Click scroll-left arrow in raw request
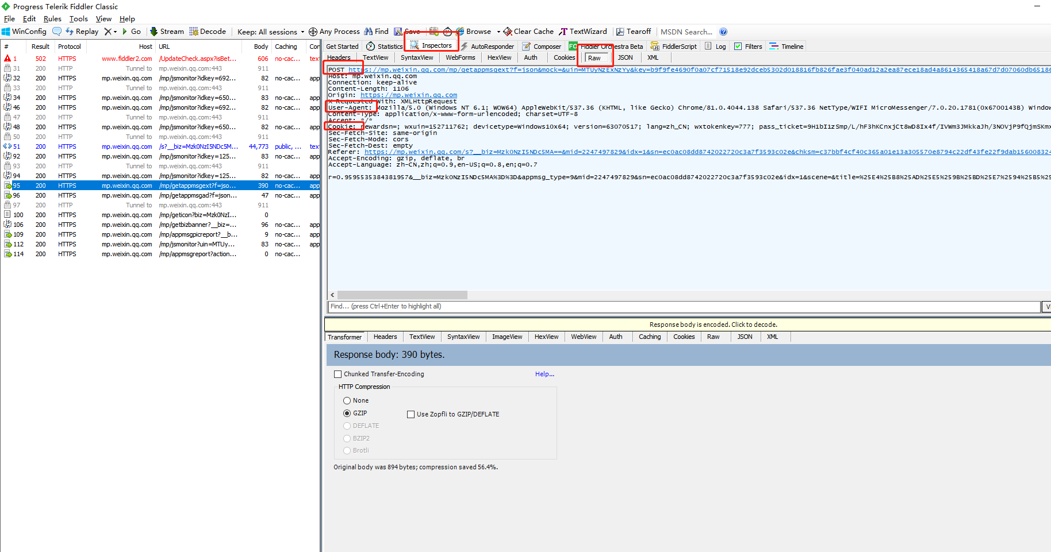This screenshot has width=1051, height=552. coord(332,295)
